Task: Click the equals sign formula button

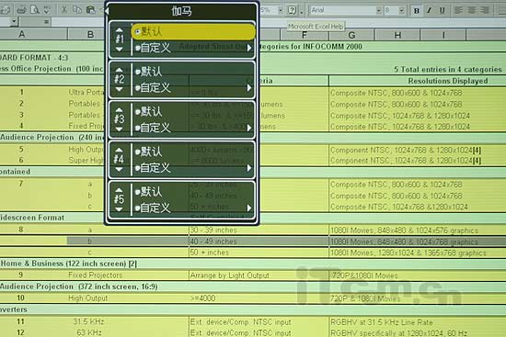Action: click(47, 22)
